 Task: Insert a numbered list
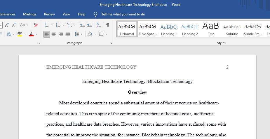click(58, 25)
